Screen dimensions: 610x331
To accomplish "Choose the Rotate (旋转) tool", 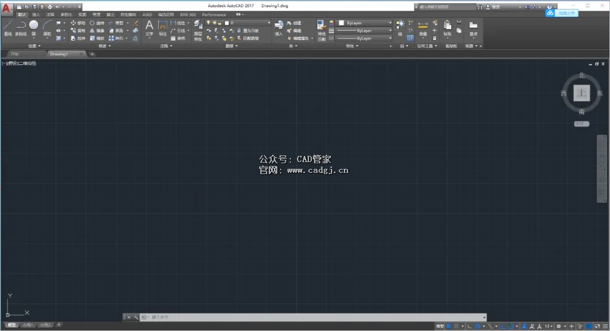I will 97,23.
